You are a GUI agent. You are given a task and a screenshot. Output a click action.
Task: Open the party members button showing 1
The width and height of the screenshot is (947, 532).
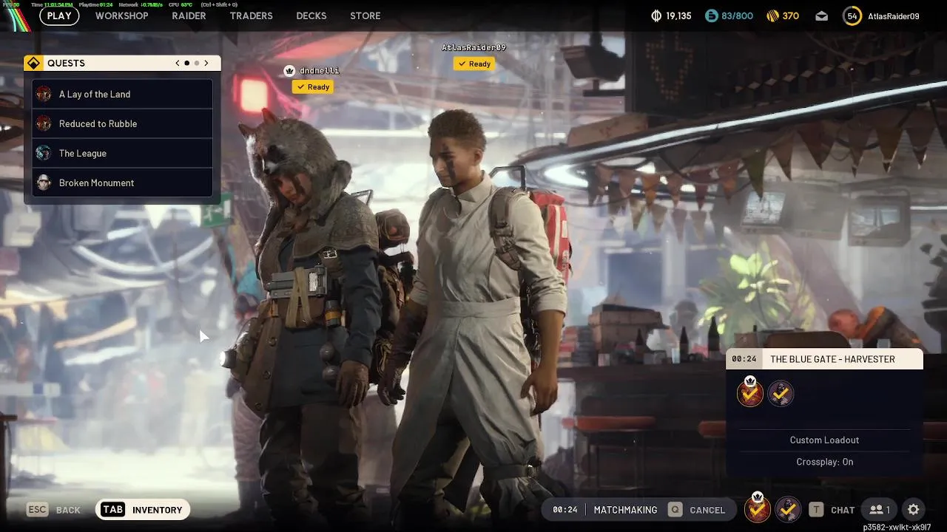coord(880,510)
